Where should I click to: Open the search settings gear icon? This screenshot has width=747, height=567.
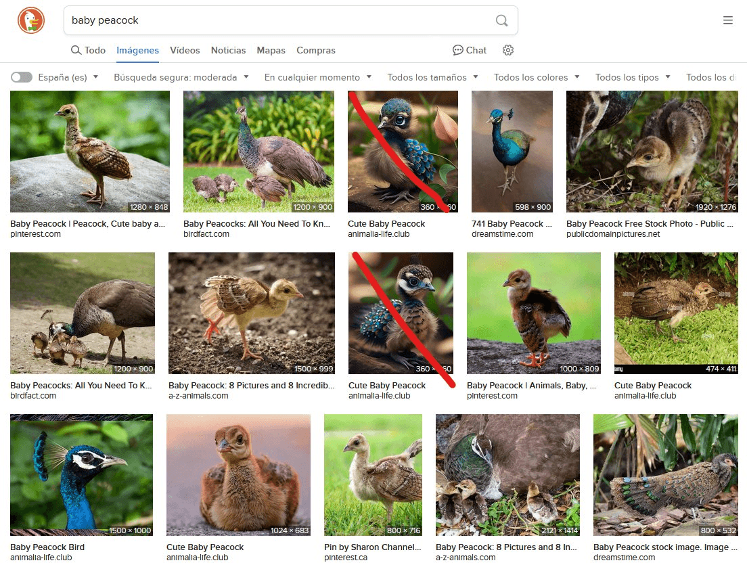[x=508, y=50]
